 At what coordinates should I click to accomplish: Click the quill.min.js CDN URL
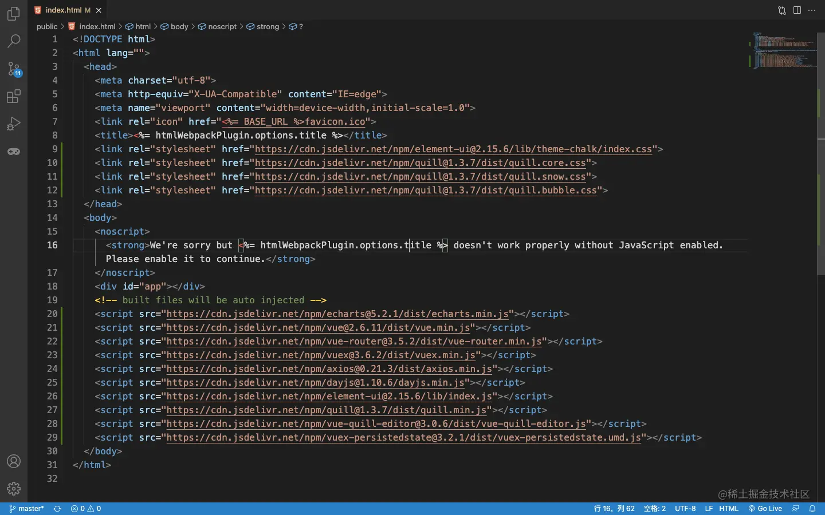point(327,410)
